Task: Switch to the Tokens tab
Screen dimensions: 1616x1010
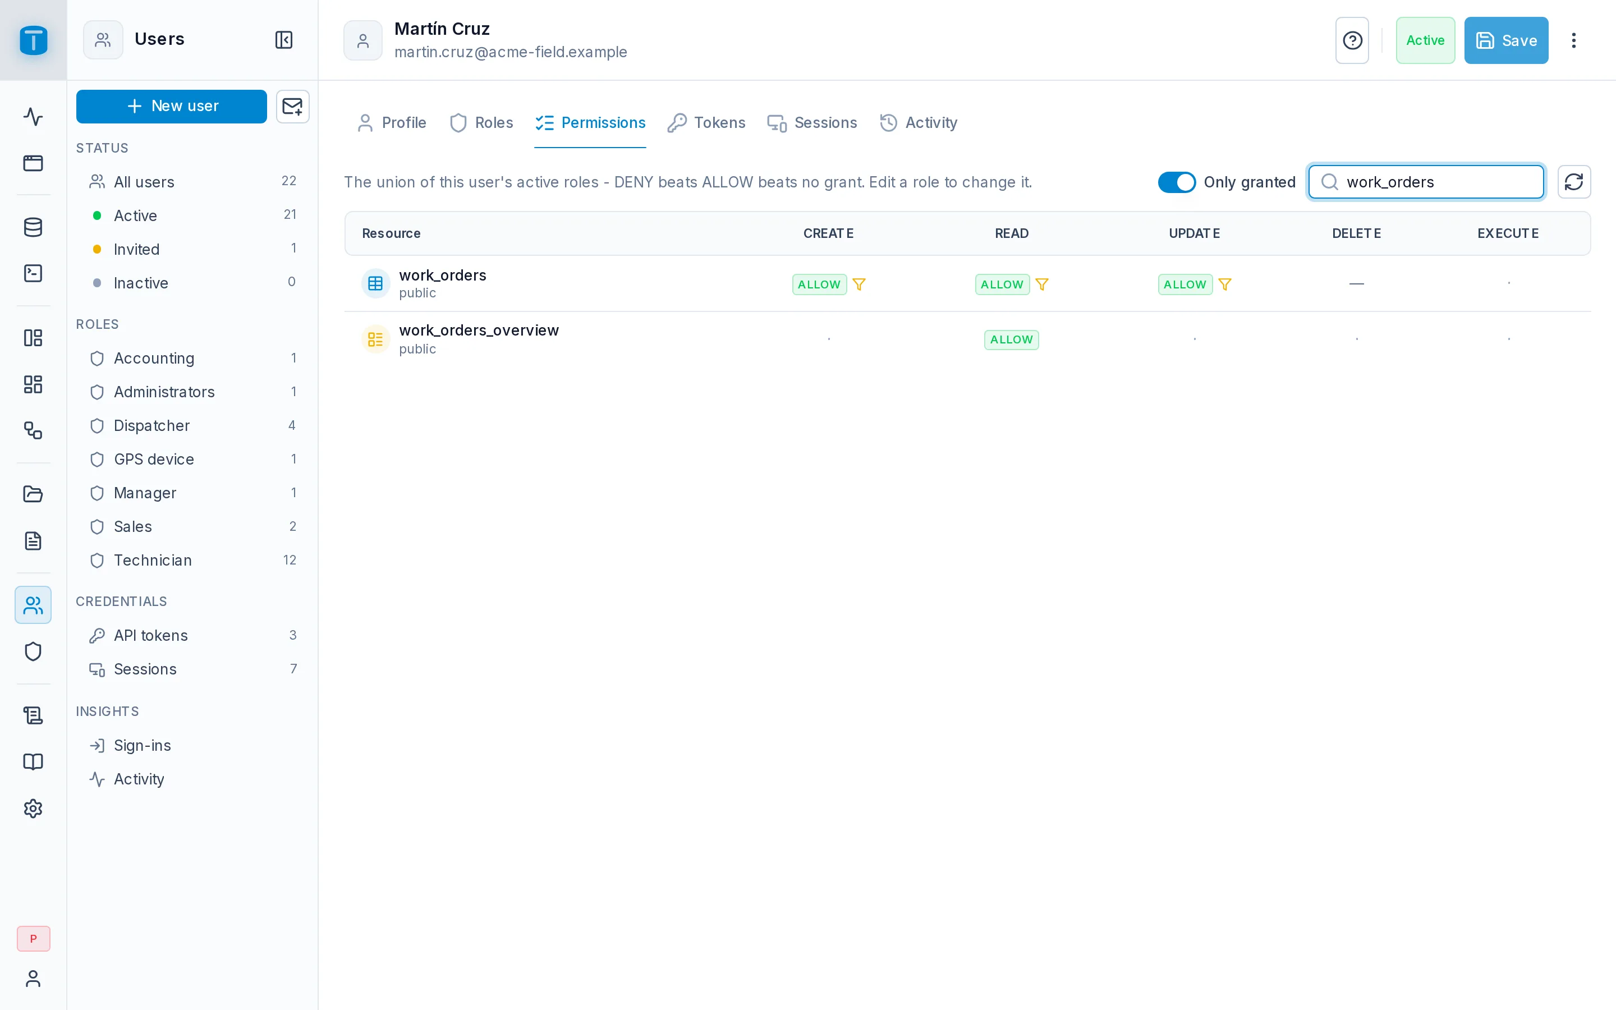Action: (x=706, y=123)
